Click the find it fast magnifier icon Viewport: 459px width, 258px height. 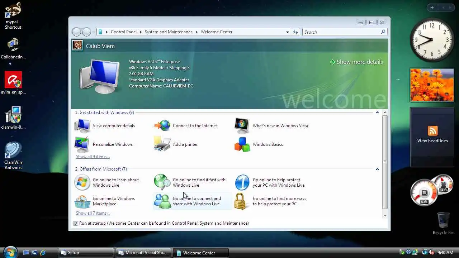click(162, 182)
